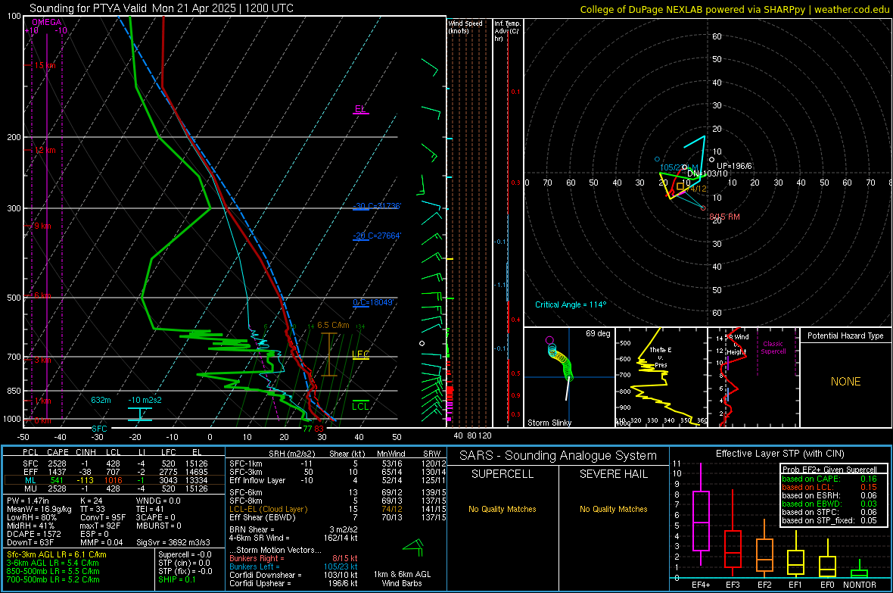Viewport: 893px width, 593px height.
Task: Click the Effective Layer STP (with CIN) title
Action: coord(779,454)
